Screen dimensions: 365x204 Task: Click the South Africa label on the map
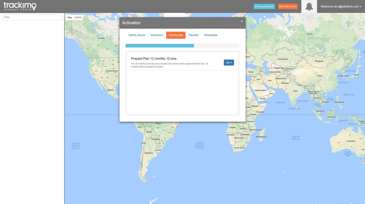point(239,148)
